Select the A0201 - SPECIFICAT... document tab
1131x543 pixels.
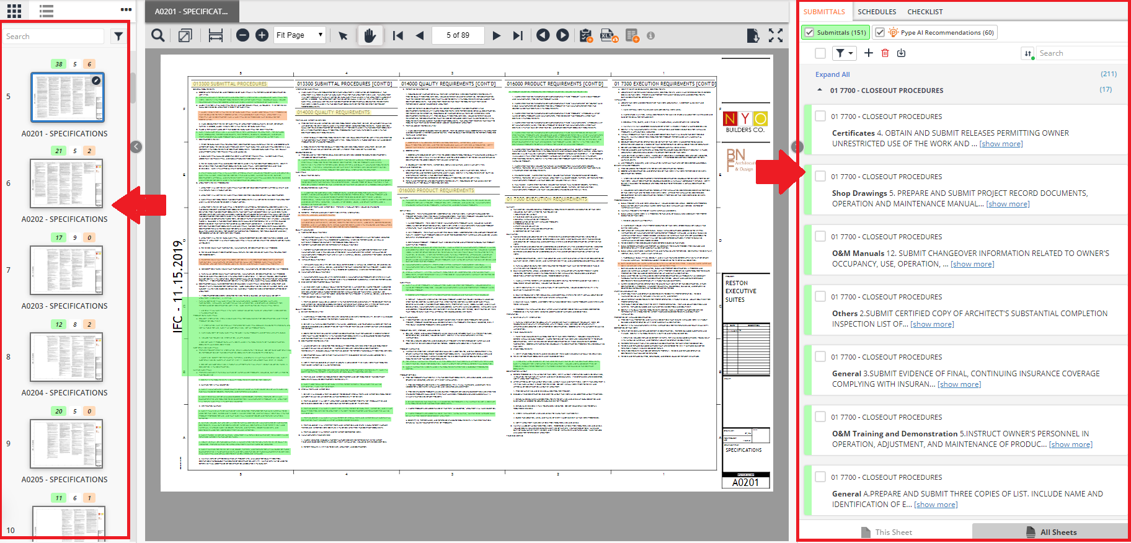(192, 11)
